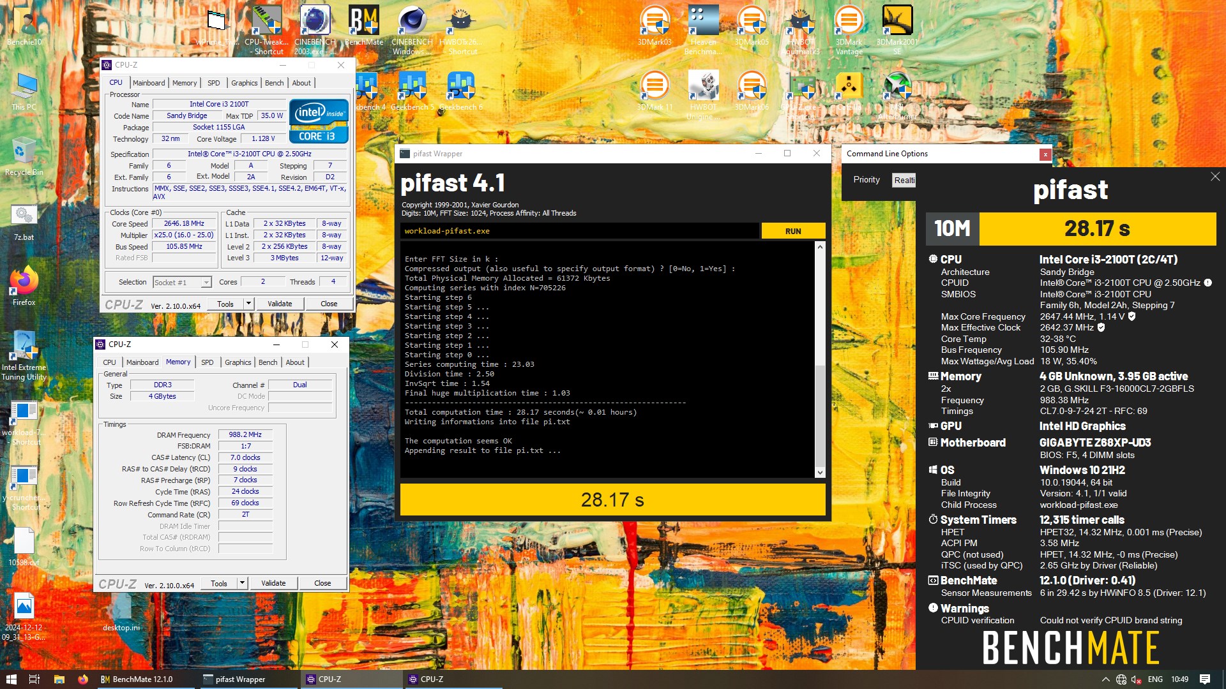Click Tools button in lower CPU-Z window
The width and height of the screenshot is (1226, 689).
219,583
